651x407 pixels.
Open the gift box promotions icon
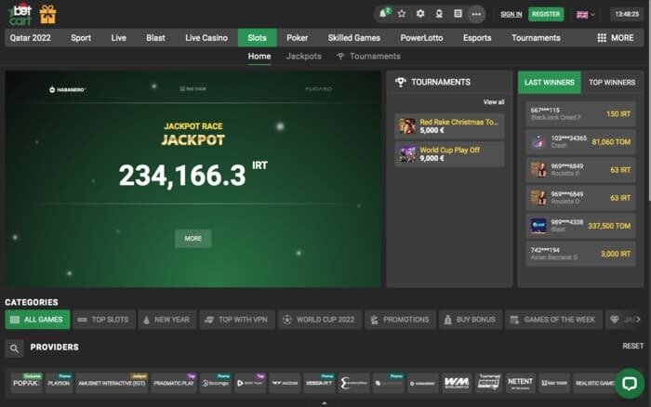(x=47, y=15)
